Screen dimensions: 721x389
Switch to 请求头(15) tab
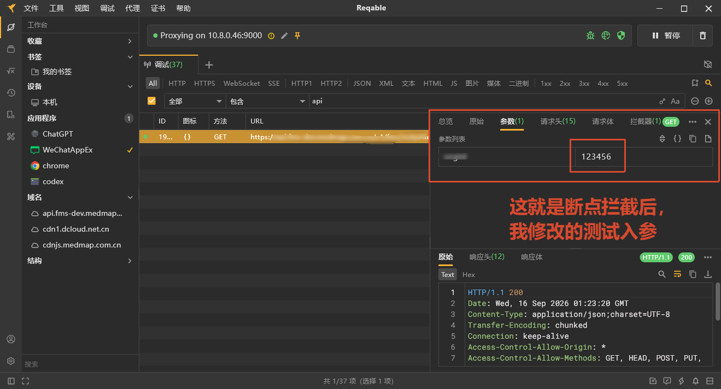click(558, 121)
